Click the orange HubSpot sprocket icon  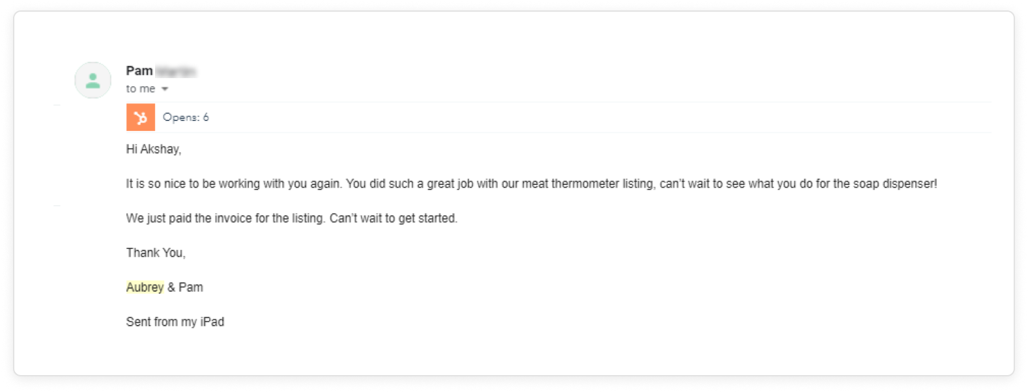(x=141, y=117)
